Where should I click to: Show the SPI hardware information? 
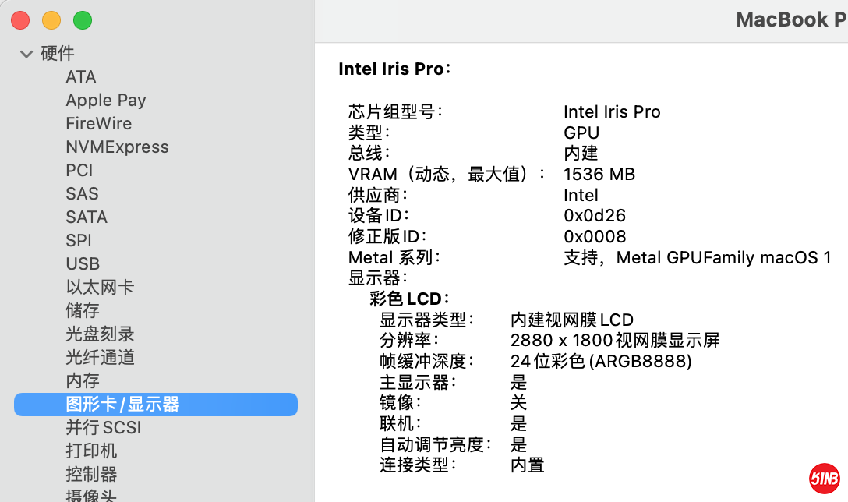click(79, 241)
